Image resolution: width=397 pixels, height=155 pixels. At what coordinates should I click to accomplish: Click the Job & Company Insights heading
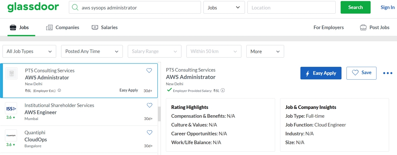pos(311,107)
